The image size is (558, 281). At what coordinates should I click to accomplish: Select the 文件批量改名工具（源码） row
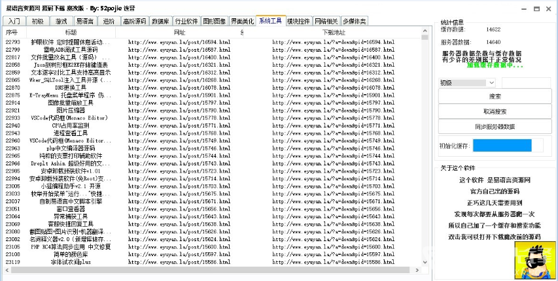tap(212, 58)
